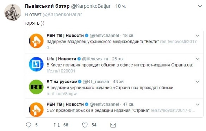This screenshot has width=206, height=131.
Task: Open Львівський батяр profile avatar
Action: point(13,12)
